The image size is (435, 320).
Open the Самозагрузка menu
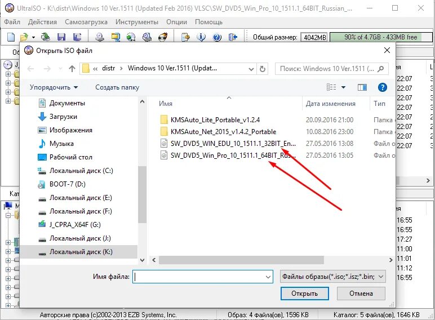[x=86, y=22]
